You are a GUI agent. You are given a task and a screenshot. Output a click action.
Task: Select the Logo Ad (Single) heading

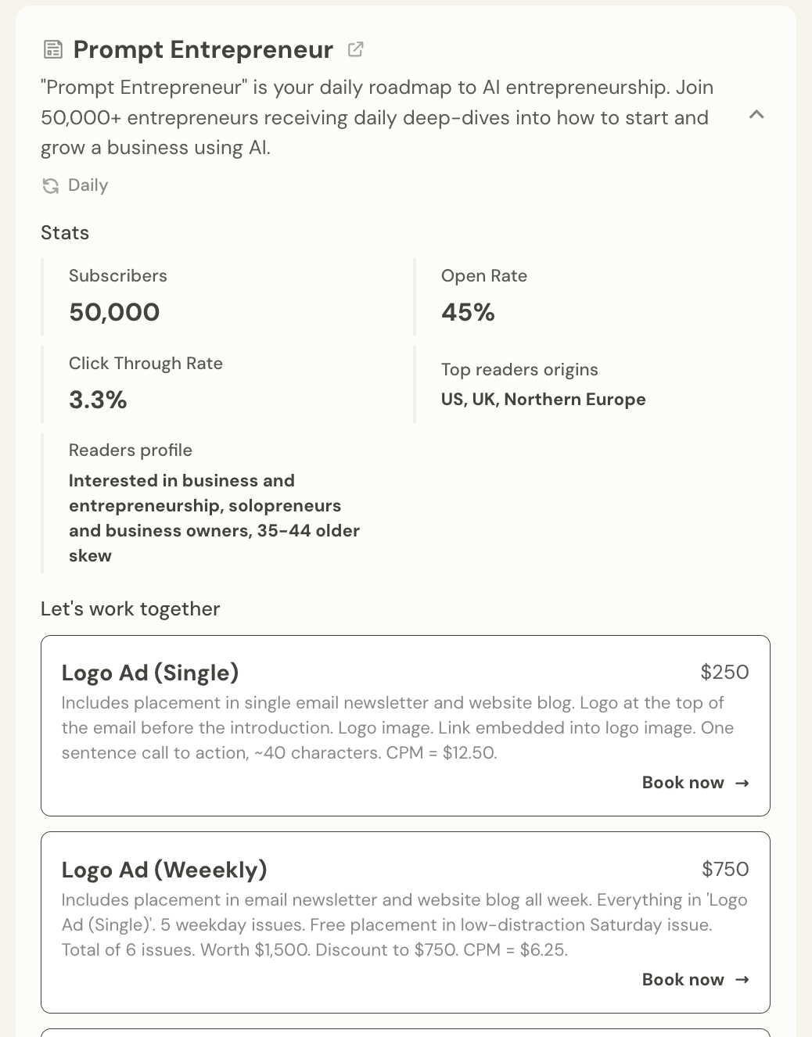coord(150,673)
